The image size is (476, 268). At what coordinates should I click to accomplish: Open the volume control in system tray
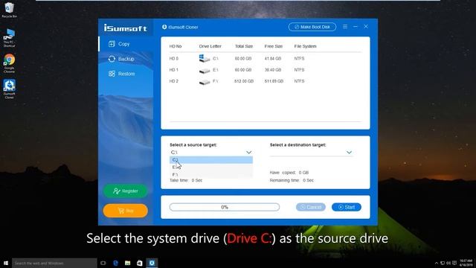coord(448,263)
